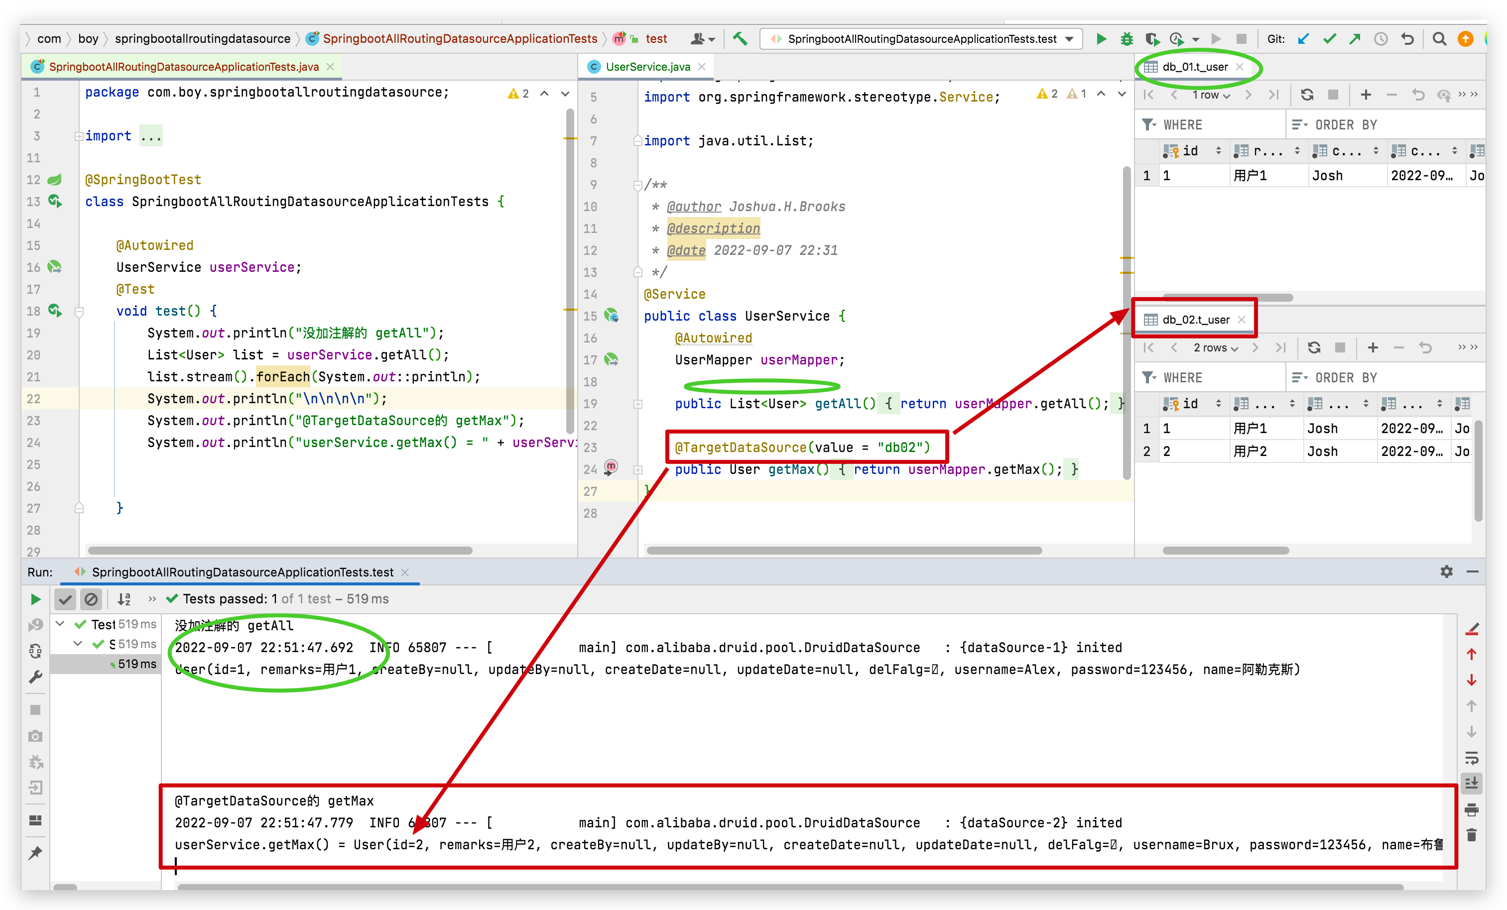
Task: Click the @description Javadoc tag
Action: pos(713,228)
